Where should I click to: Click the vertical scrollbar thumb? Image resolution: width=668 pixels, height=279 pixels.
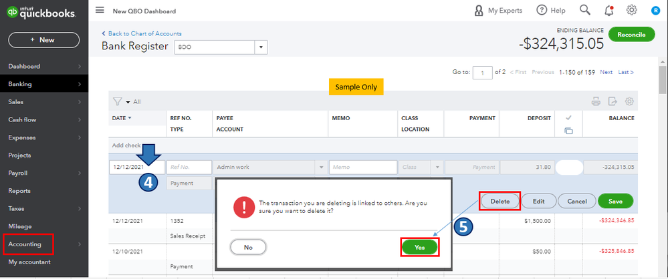click(662, 80)
